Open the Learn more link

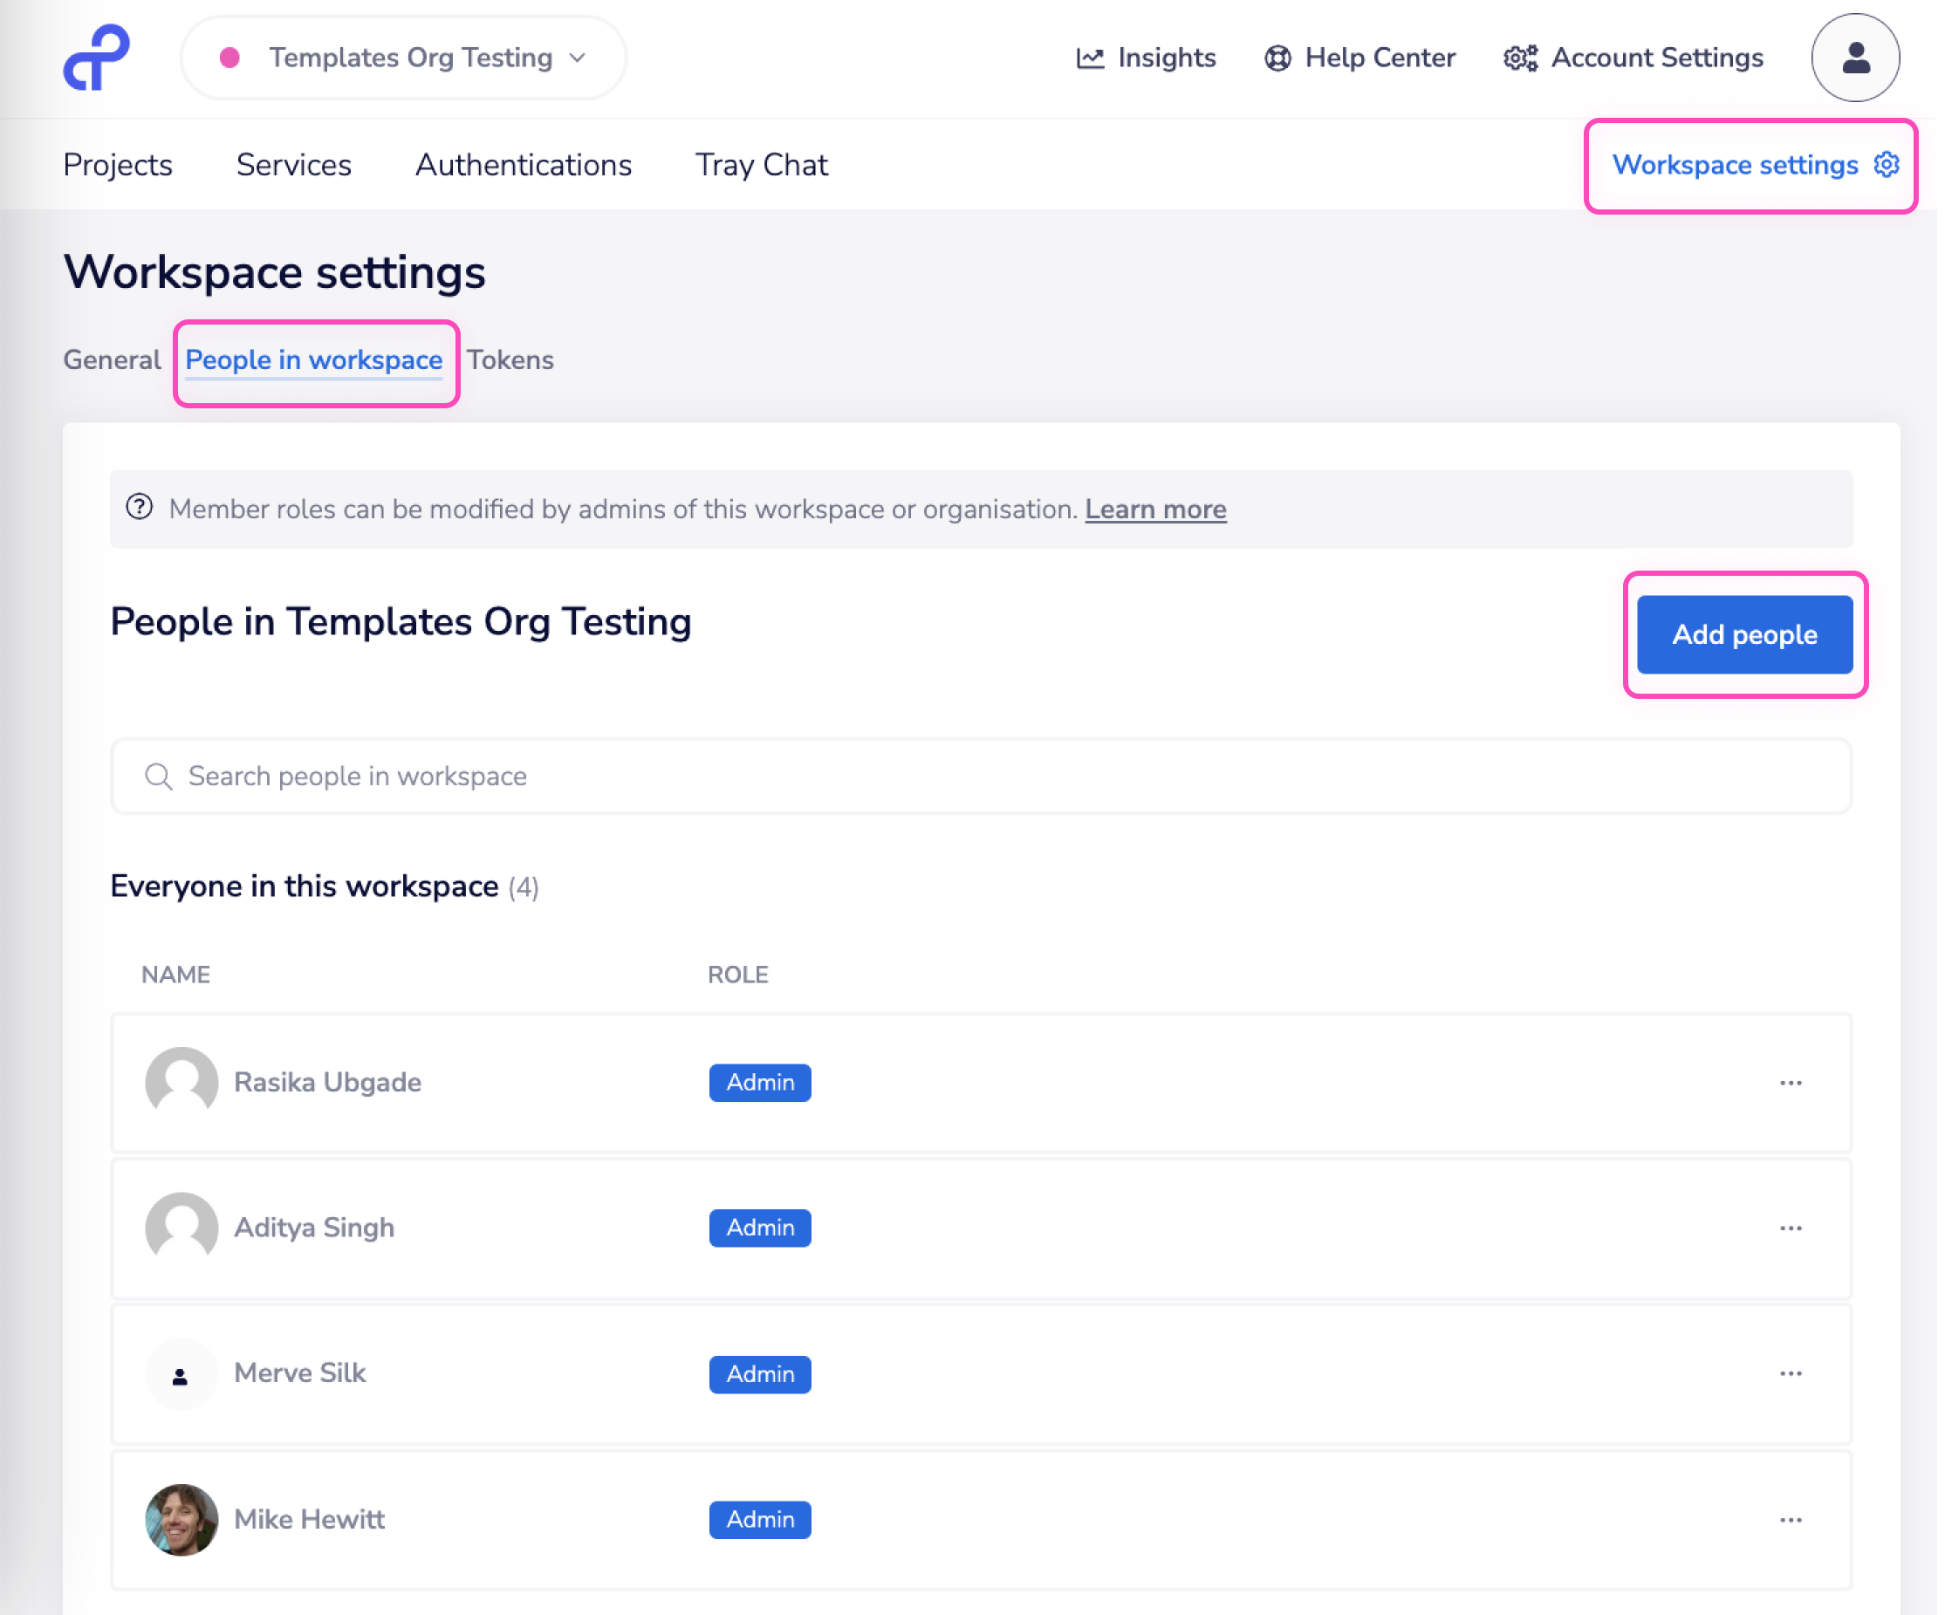(x=1155, y=510)
